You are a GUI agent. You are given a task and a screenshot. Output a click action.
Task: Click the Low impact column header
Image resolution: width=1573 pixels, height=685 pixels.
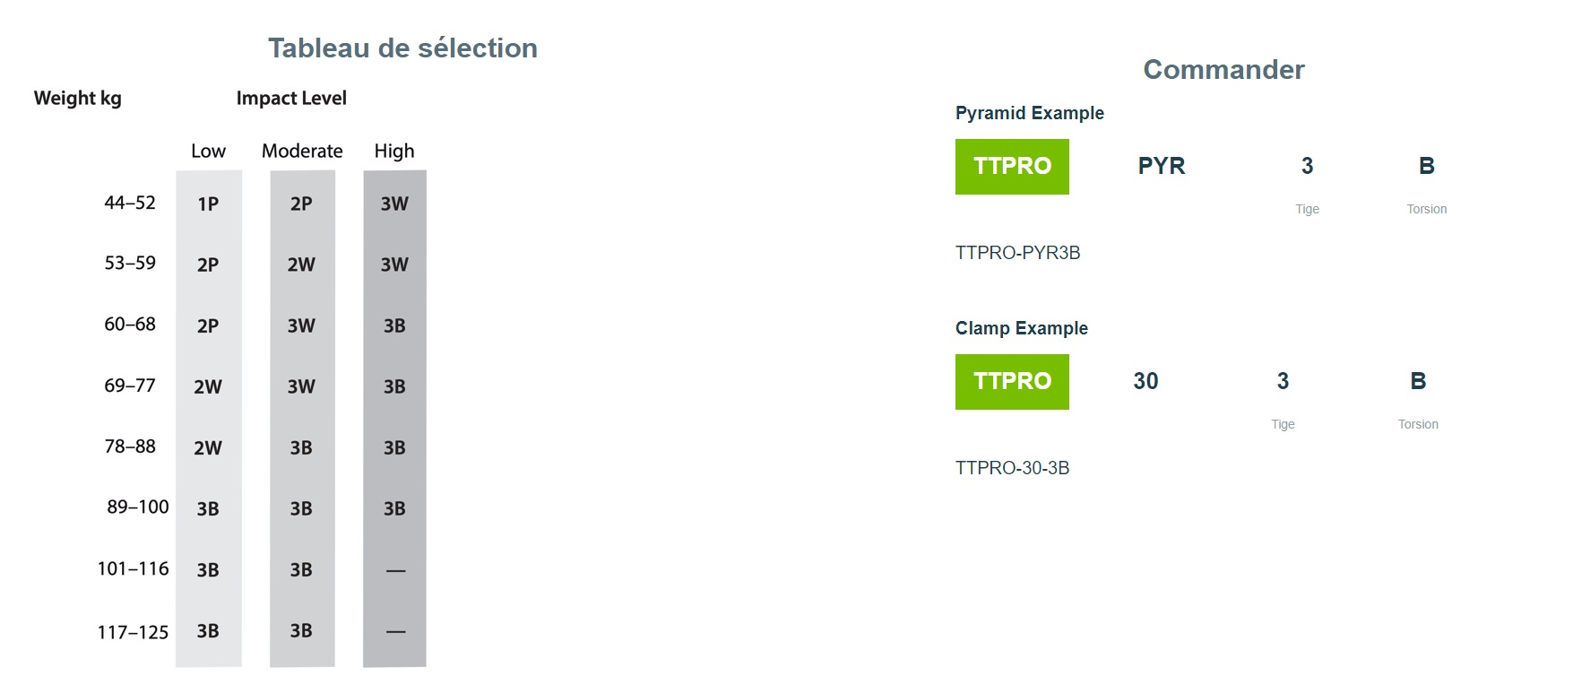(x=208, y=151)
